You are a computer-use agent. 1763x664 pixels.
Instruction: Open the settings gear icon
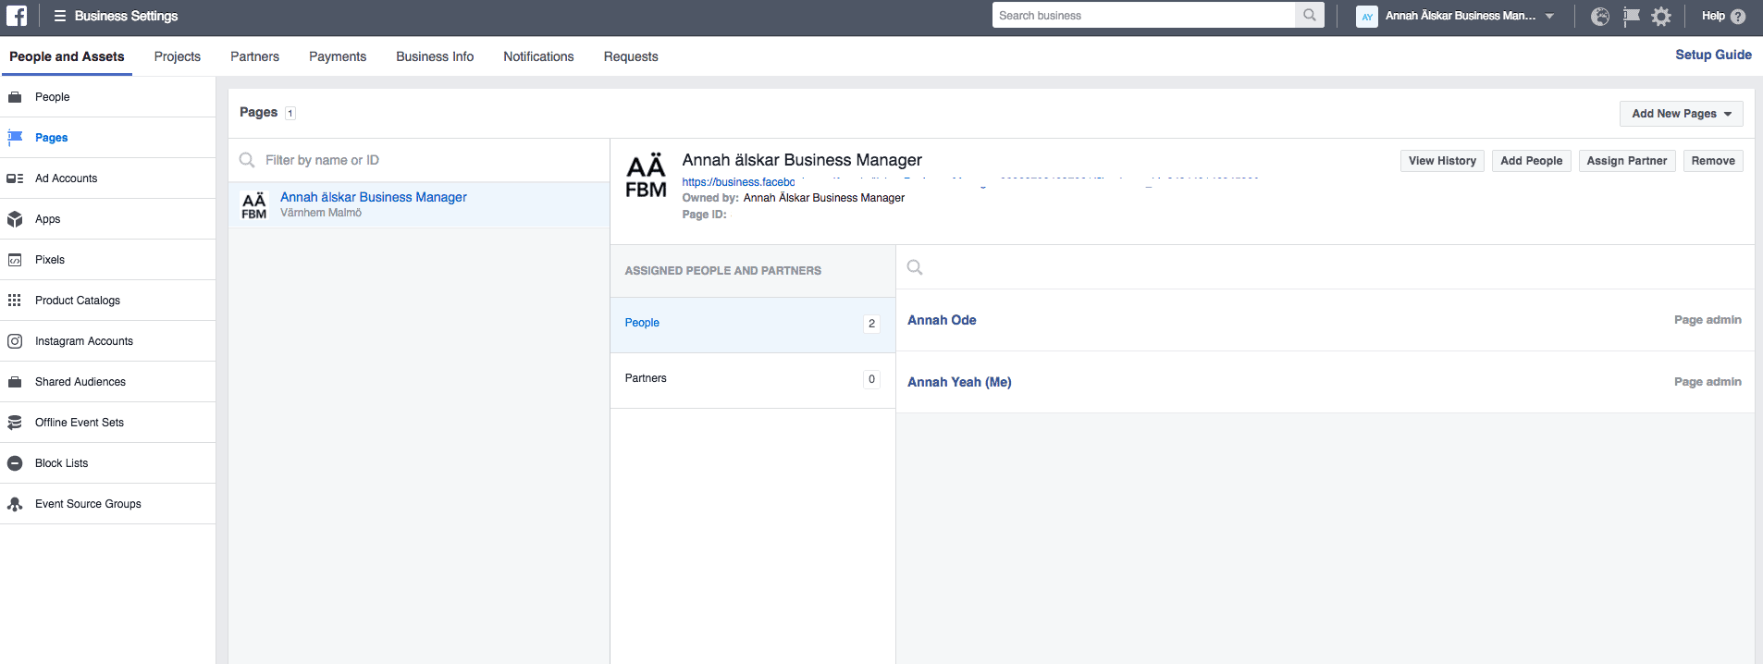(x=1661, y=17)
